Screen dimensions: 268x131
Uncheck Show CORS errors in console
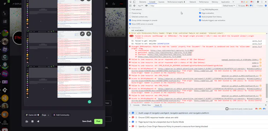click(130, 24)
